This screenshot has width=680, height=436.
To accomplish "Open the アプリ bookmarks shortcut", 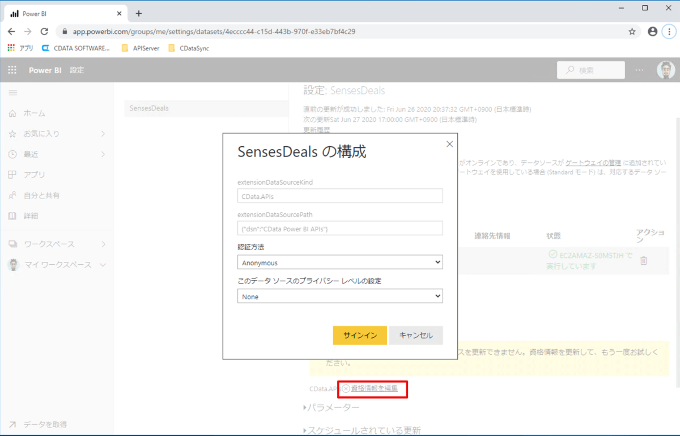I will tap(20, 48).
